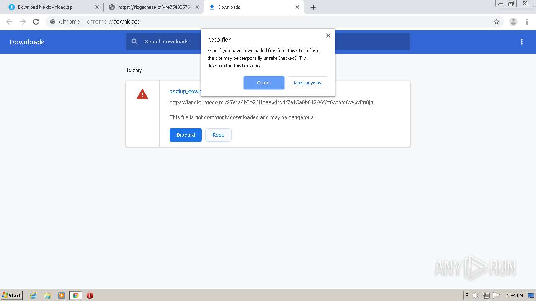Click Cancel in Keep file dialog
This screenshot has height=301, width=536.
click(x=264, y=83)
